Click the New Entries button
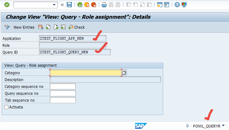Image resolution: width=229 pixels, height=130 pixels. coord(24,27)
